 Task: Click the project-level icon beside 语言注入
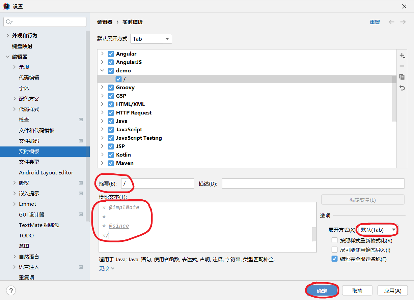point(81,267)
